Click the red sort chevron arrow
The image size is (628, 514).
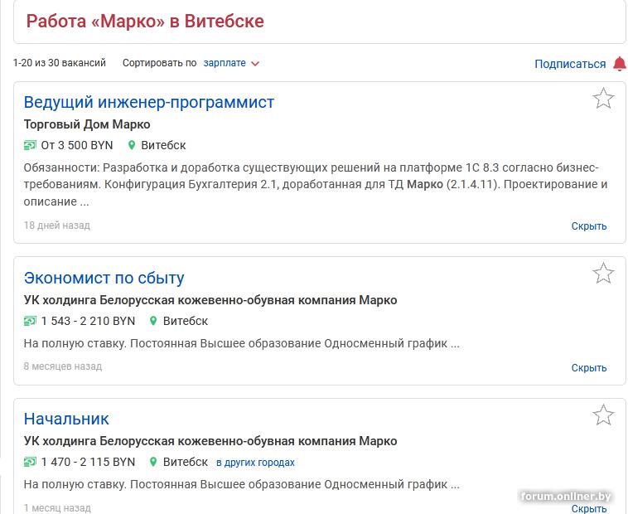255,64
